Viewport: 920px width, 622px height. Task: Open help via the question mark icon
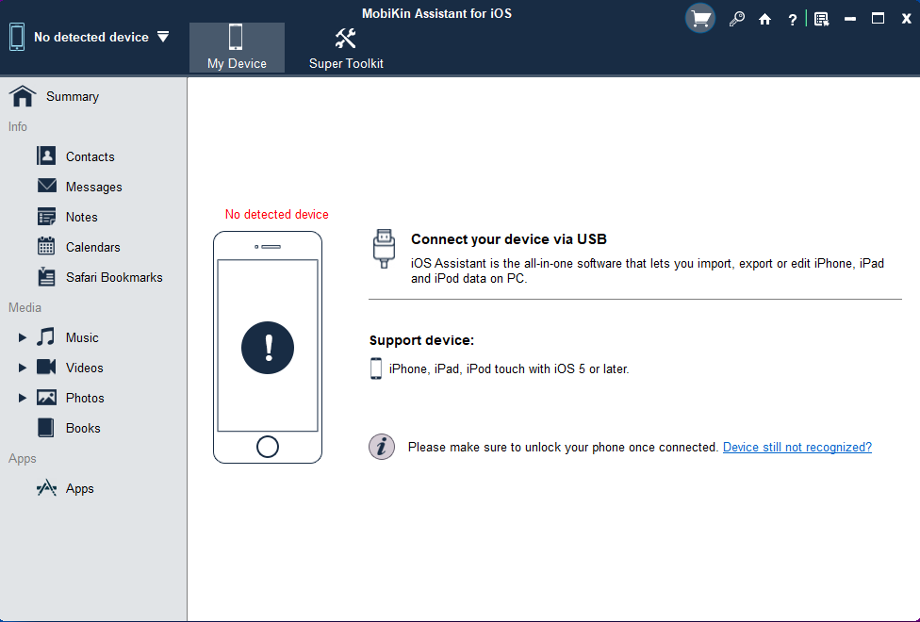pos(793,20)
